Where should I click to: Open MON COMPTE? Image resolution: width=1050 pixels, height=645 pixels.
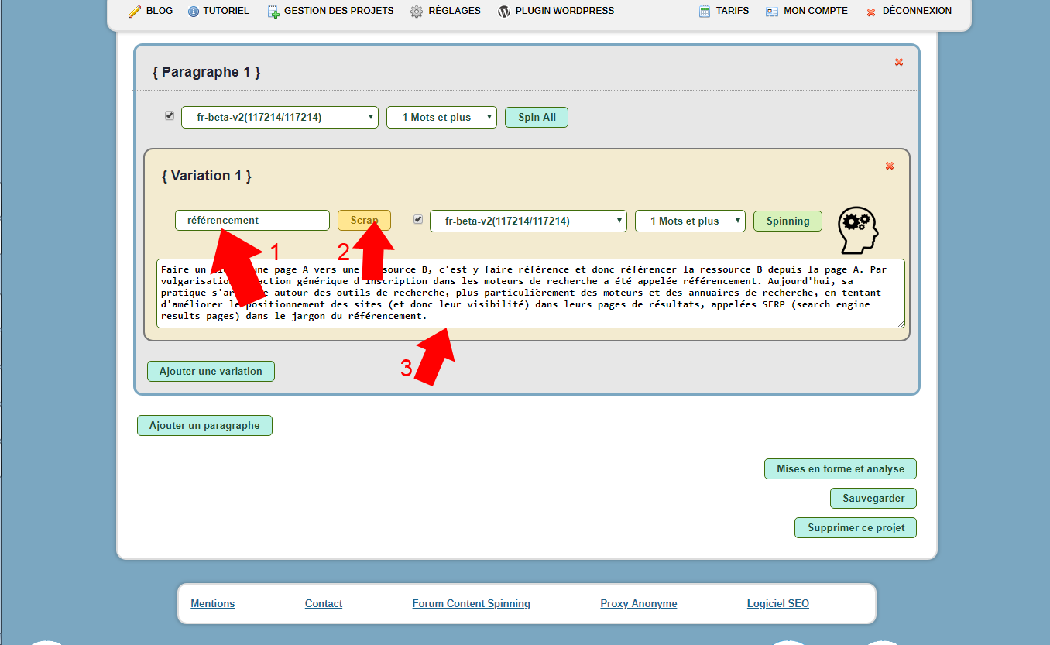pos(815,11)
